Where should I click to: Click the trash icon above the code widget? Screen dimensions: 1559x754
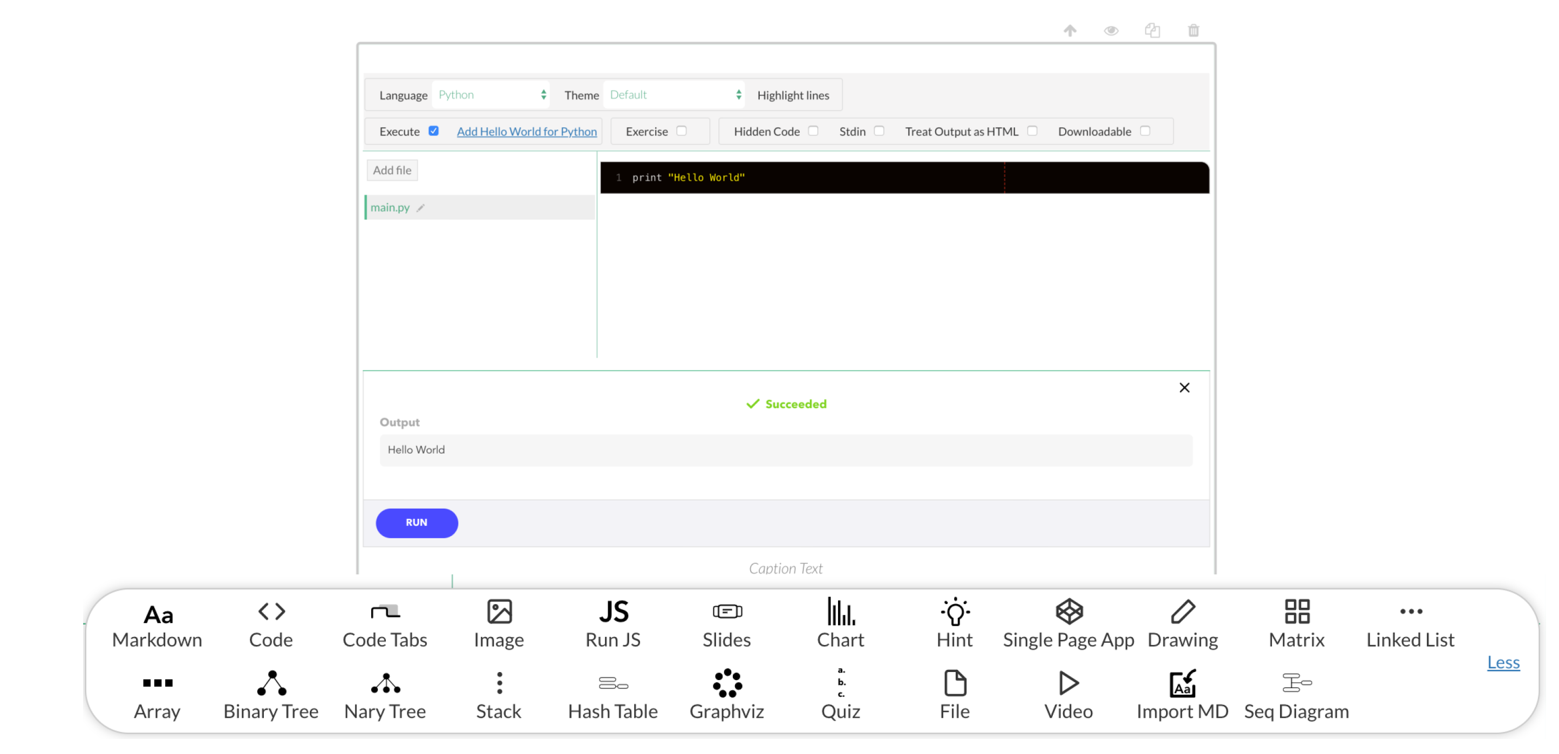point(1193,30)
